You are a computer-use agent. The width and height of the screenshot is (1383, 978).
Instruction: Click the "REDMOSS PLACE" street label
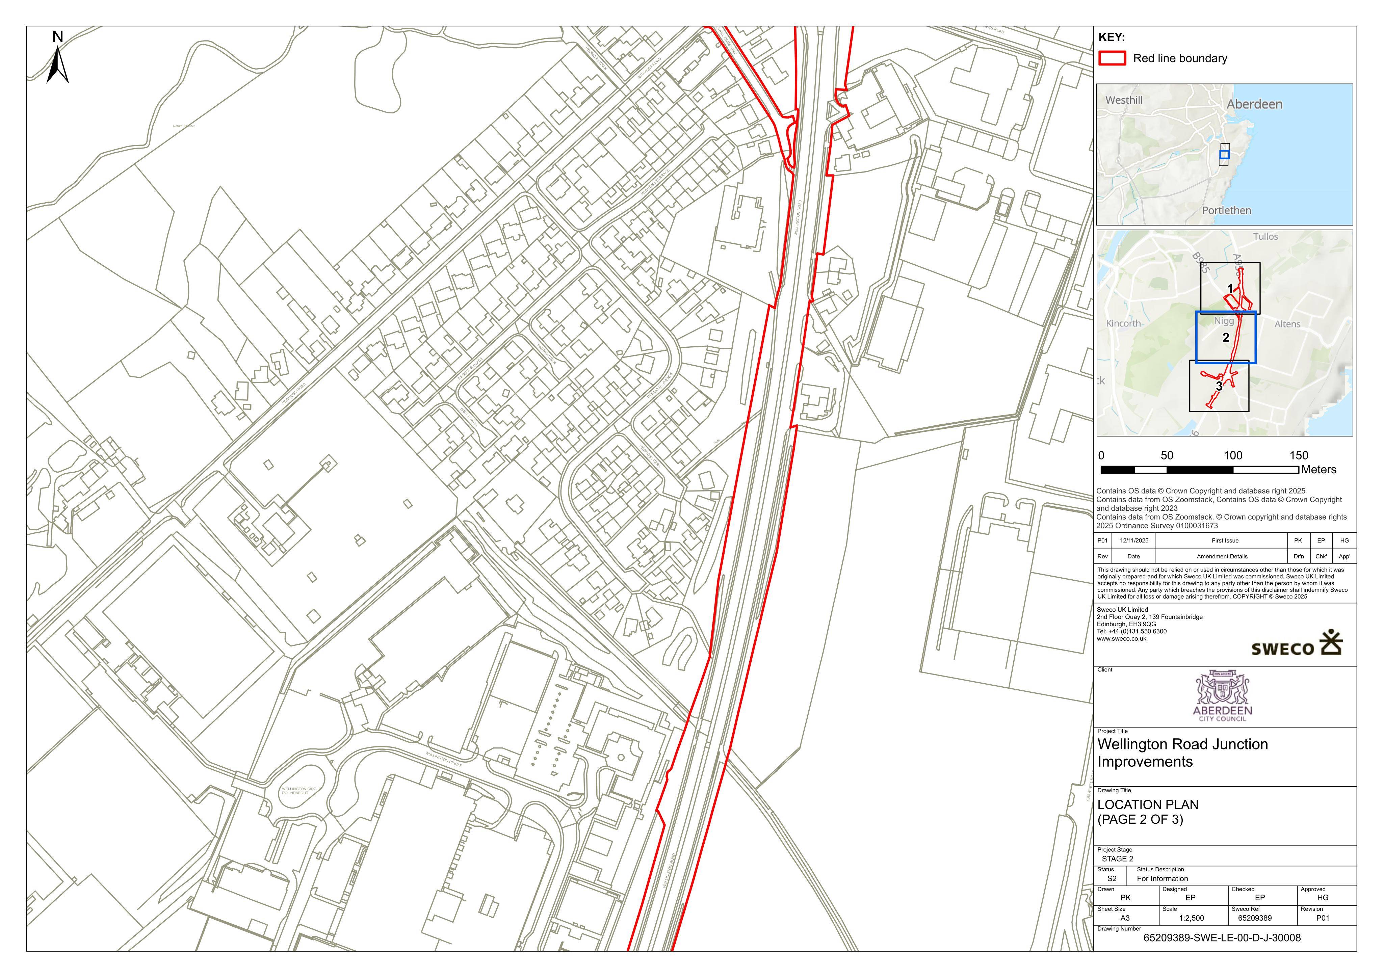pyautogui.click(x=470, y=369)
